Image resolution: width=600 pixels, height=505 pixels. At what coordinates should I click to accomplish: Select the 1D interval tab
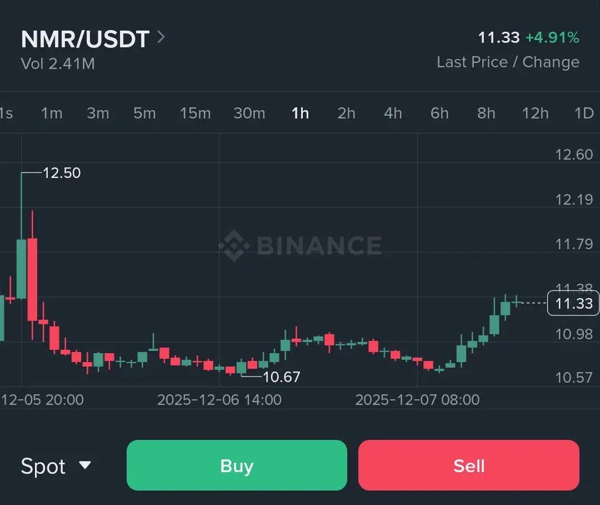(x=584, y=113)
